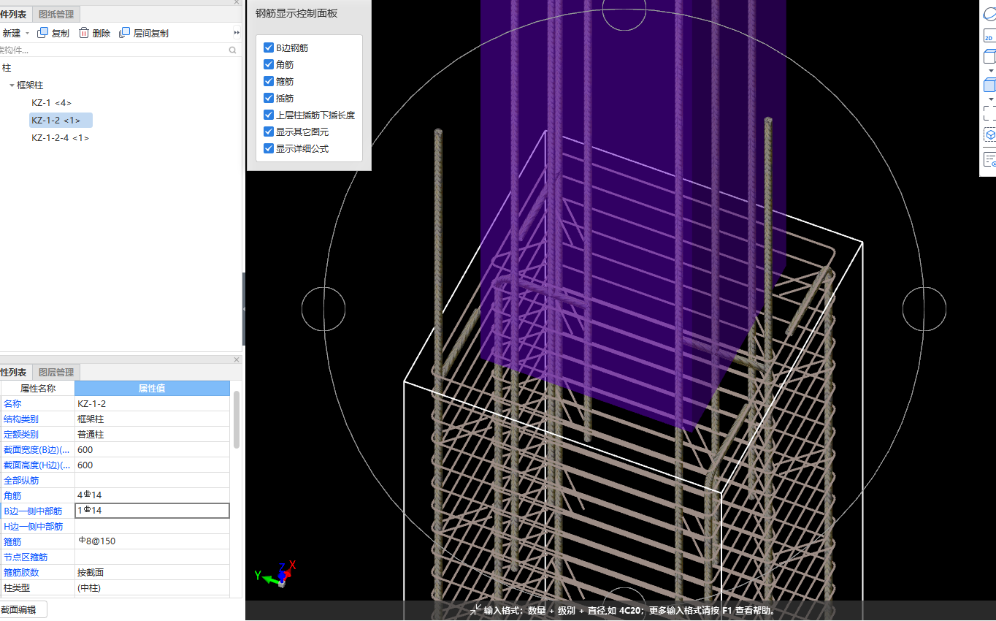The height and width of the screenshot is (621, 996).
Task: Select KZ-1-2 <1> in the tree
Action: click(x=61, y=121)
